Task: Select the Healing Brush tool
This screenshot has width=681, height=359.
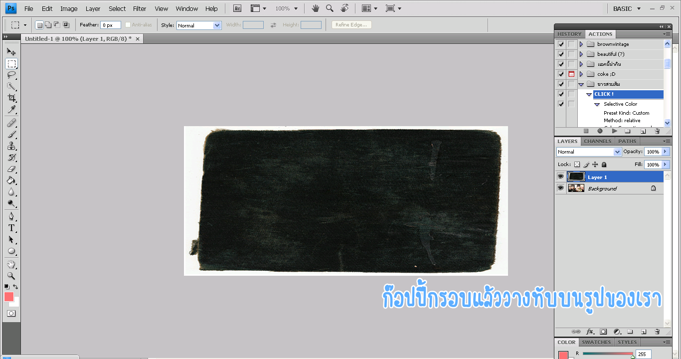Action: click(x=11, y=123)
